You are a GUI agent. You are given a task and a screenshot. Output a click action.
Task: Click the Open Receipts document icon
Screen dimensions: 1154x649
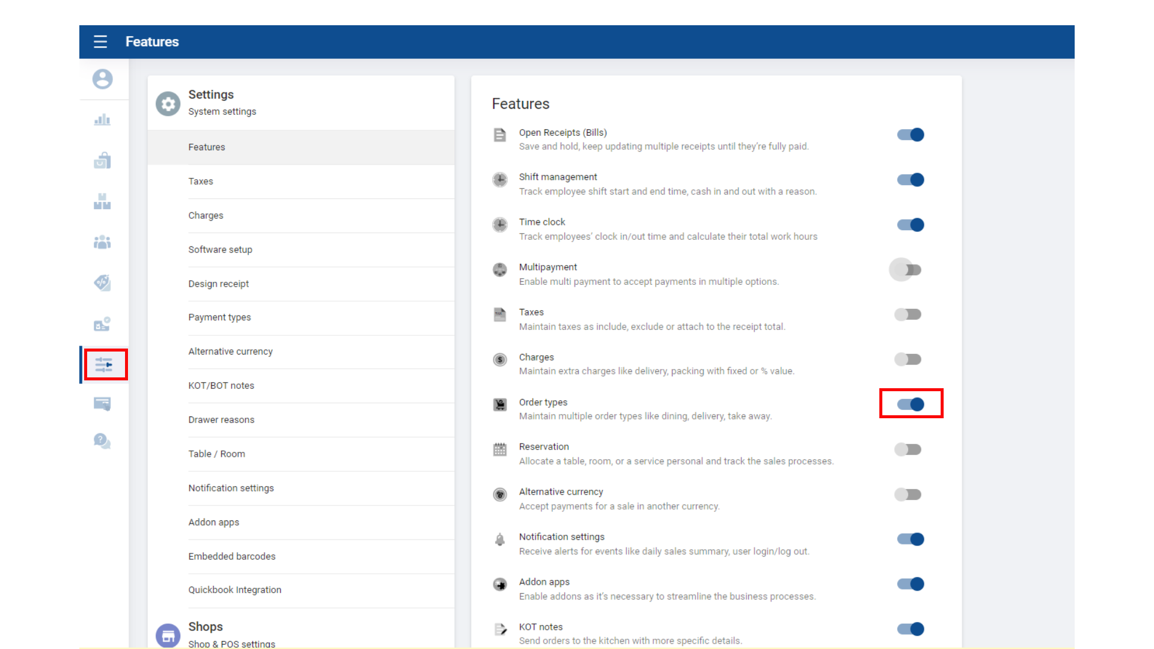tap(500, 135)
